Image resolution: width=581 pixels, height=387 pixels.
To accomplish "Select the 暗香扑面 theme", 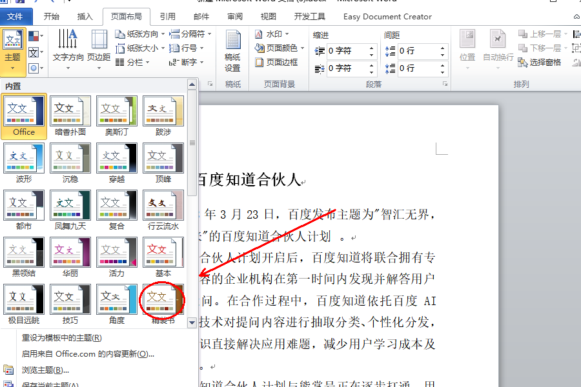I will (x=70, y=116).
